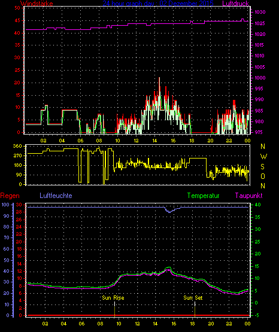Image resolution: width=279 pixels, height=332 pixels.
Task: Click the Luftdruck axis value 990
Action: click(259, 99)
